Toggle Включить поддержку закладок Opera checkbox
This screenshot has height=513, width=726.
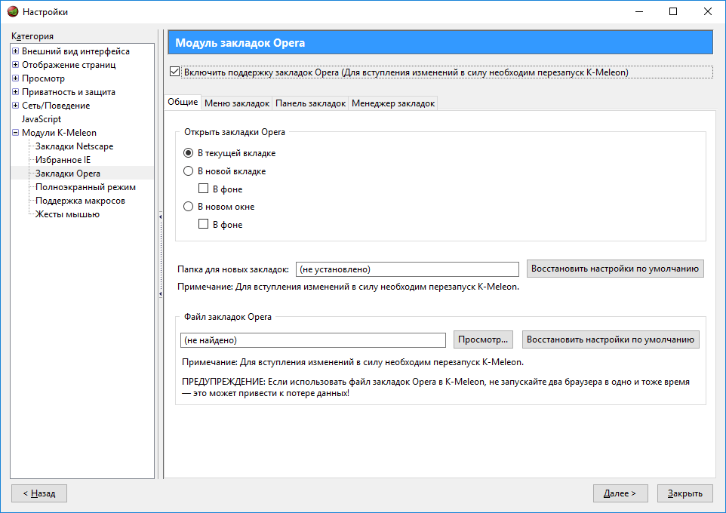click(x=174, y=72)
